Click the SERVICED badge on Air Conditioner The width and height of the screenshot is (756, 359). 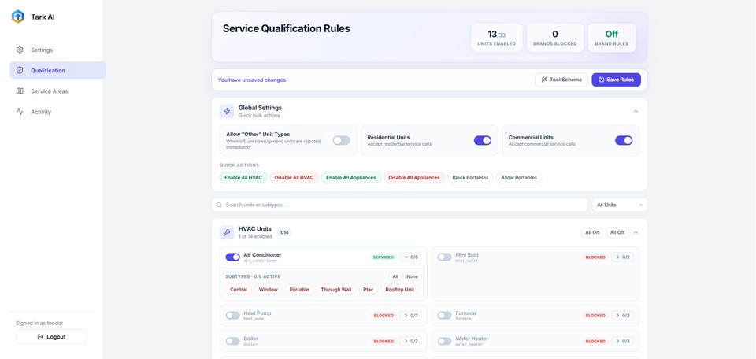(384, 257)
